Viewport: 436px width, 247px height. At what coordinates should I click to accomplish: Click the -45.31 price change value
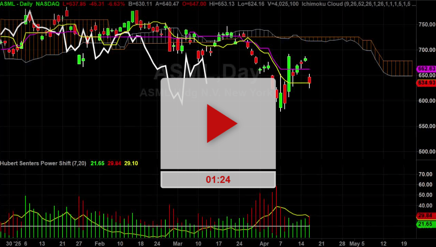coord(97,4)
